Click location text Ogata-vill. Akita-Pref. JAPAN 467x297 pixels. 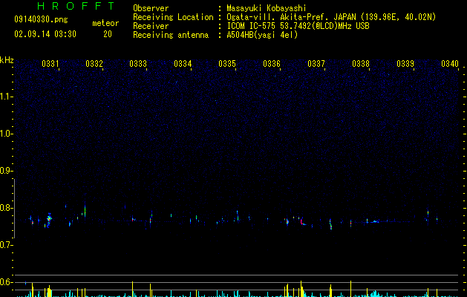[x=291, y=17]
